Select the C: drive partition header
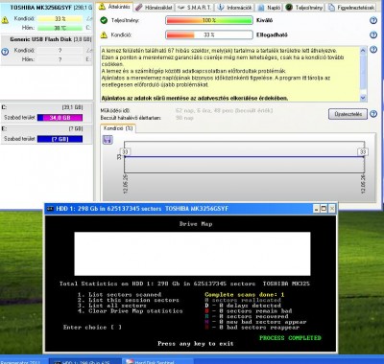Viewport: 384px width, 364px height. pos(43,107)
